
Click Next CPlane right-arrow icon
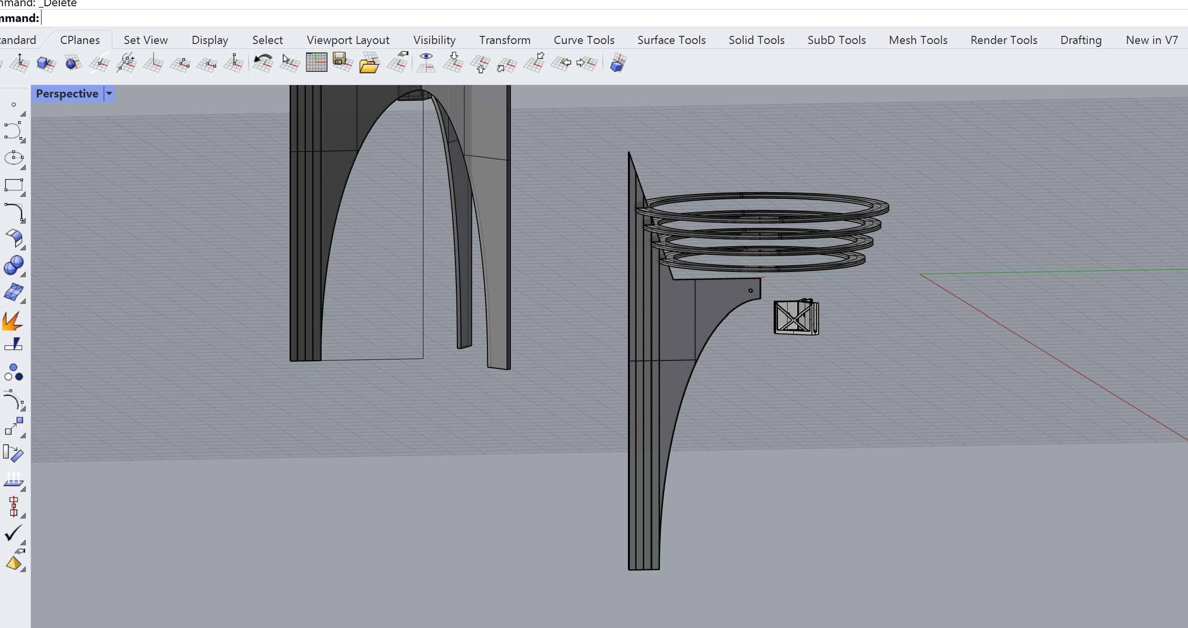(x=587, y=63)
